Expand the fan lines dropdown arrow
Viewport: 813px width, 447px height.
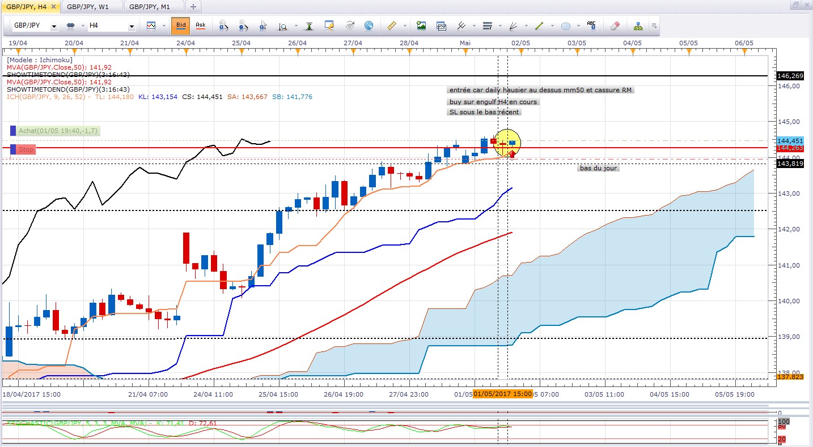click(526, 26)
